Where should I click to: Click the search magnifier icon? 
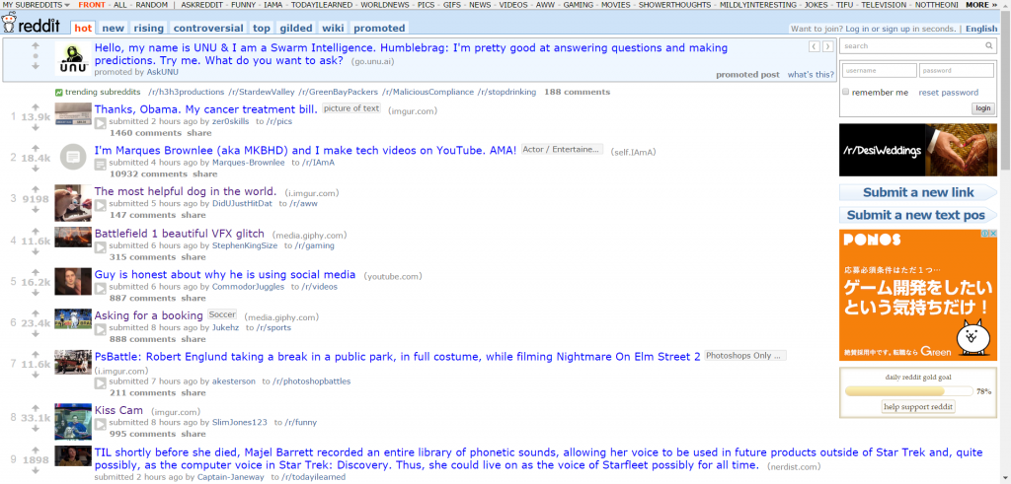click(x=988, y=45)
